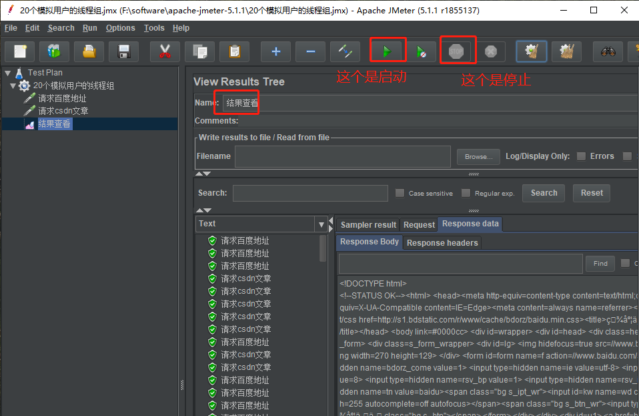The image size is (639, 416).
Task: Click the Clear All double broom icon
Action: pos(567,52)
